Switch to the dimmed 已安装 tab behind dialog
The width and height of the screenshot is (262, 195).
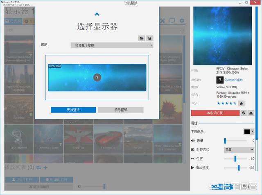14,21
